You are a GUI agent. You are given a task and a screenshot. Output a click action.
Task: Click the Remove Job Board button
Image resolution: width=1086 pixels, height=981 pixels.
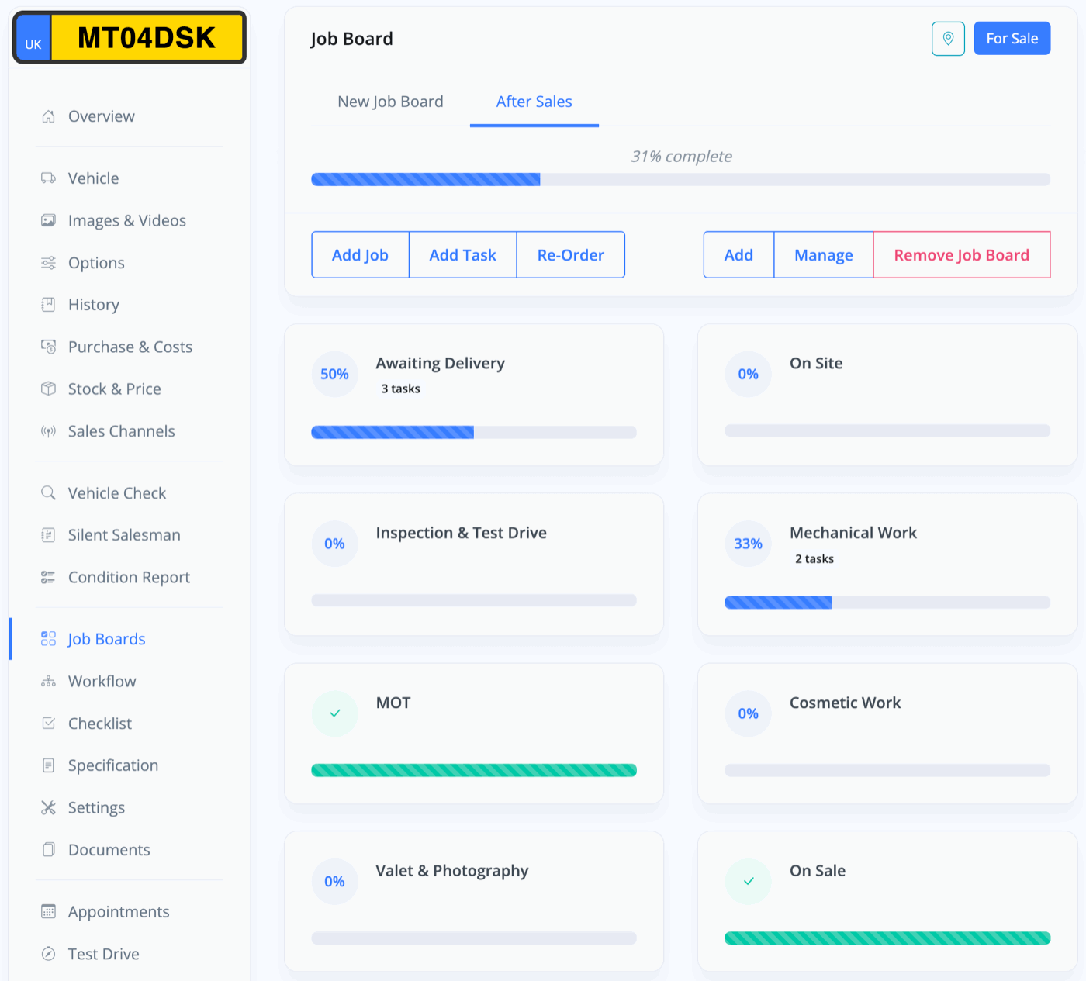click(x=962, y=255)
